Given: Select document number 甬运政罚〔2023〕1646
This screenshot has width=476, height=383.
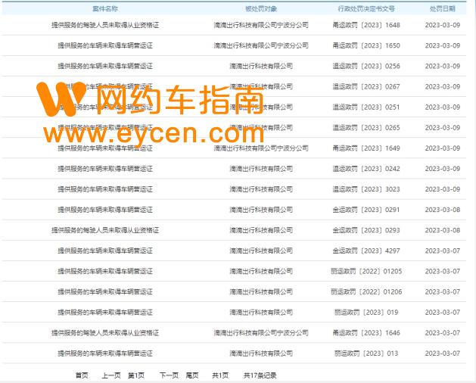Looking at the screenshot, I should tap(366, 333).
